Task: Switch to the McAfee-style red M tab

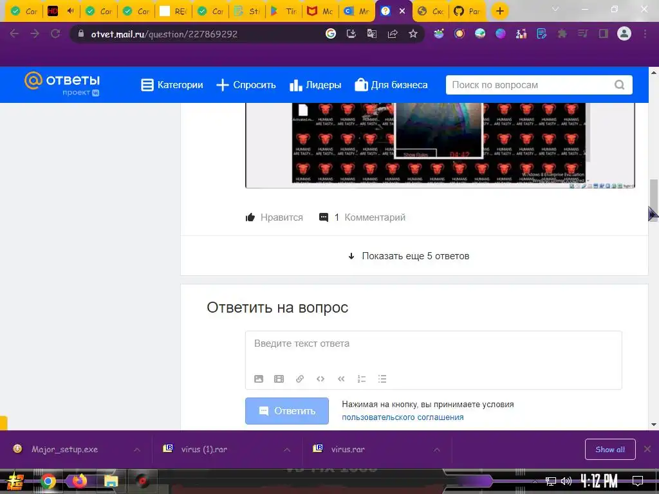Action: point(319,11)
